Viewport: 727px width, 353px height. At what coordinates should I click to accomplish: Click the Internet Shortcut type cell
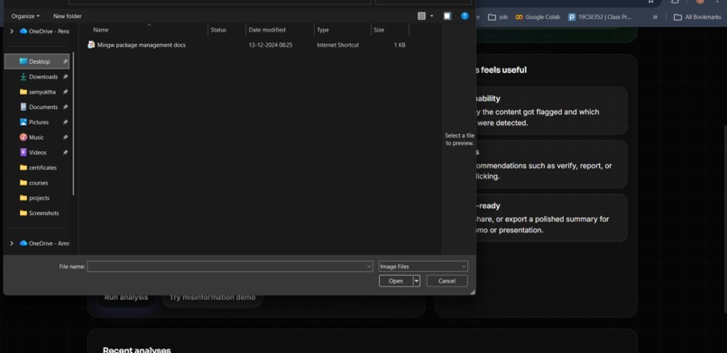(337, 45)
